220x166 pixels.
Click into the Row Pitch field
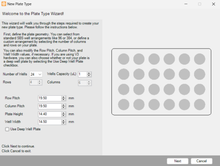pos(50,98)
